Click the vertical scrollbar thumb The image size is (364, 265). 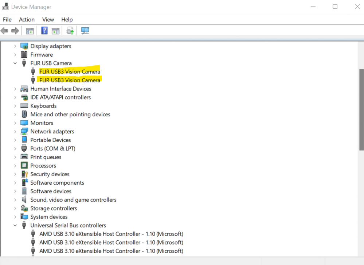click(361, 109)
